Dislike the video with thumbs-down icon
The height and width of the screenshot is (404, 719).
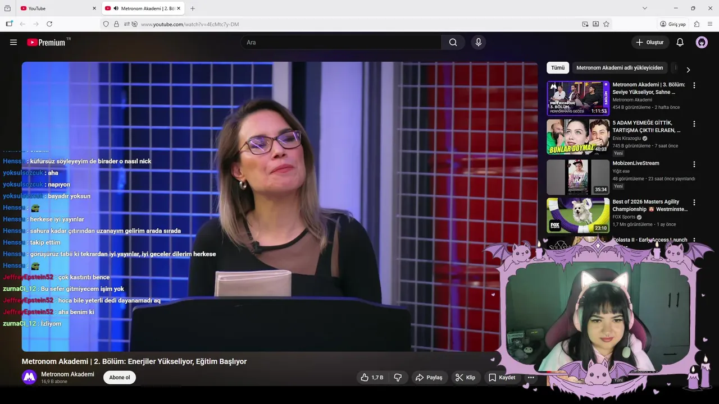[398, 378]
